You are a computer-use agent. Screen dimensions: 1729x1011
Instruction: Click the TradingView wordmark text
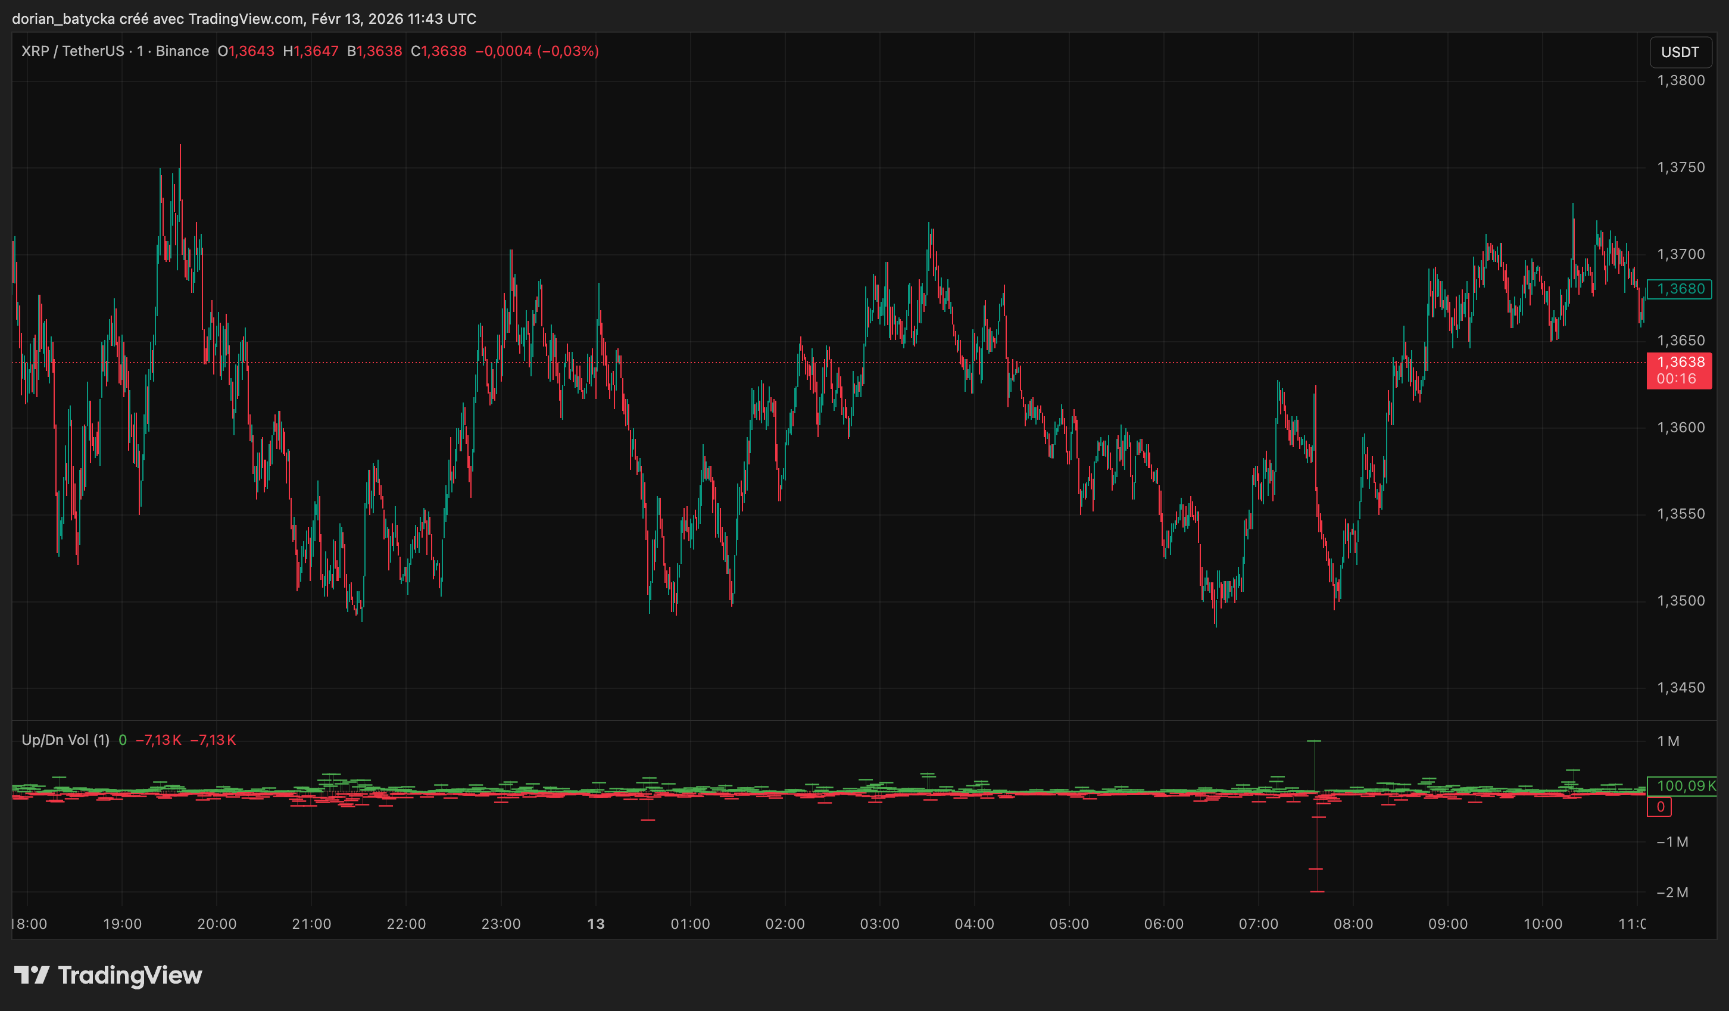130,975
